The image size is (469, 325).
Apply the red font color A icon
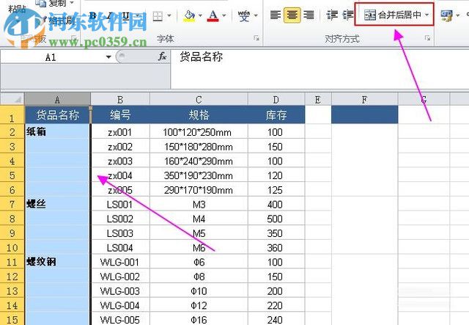point(213,15)
